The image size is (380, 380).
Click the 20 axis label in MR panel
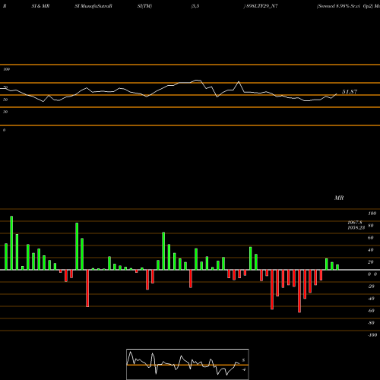(371, 262)
